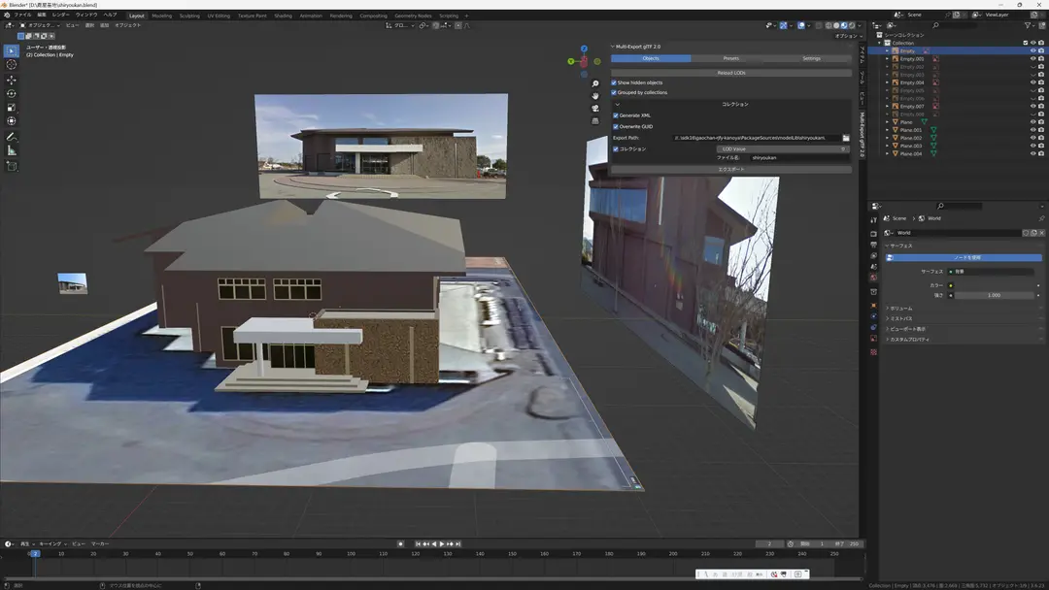This screenshot has width=1049, height=590.
Task: Click the Reload LODs button
Action: [x=731, y=73]
